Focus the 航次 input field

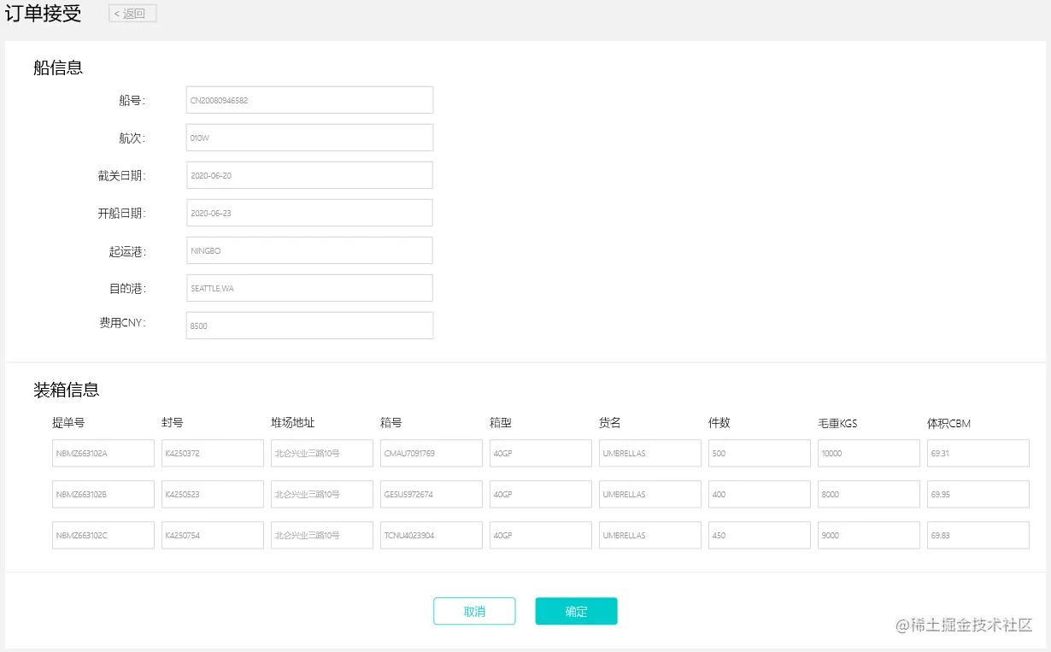pyautogui.click(x=309, y=138)
